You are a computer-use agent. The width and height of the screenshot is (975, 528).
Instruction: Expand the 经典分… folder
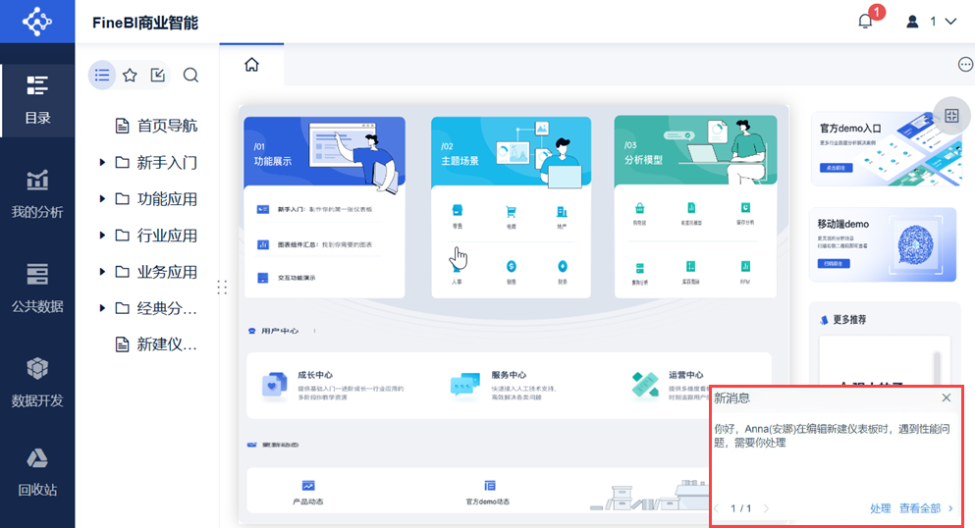[102, 308]
